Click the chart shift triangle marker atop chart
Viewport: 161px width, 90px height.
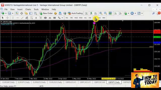123,21
